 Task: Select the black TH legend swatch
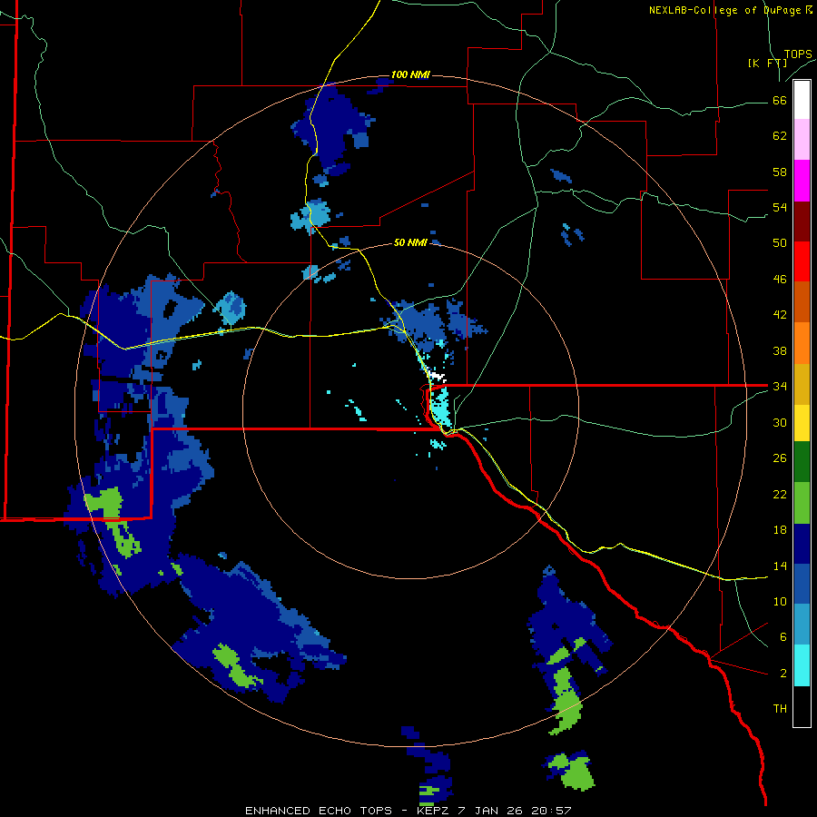[802, 706]
